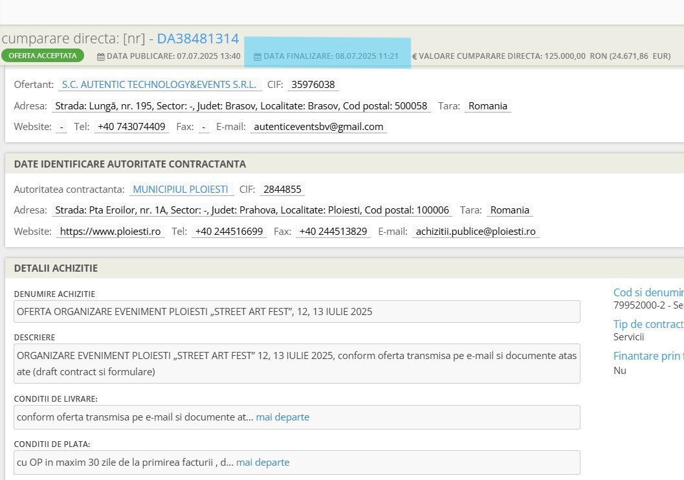Click the Descriere text box
This screenshot has width=684, height=480.
tap(297, 364)
